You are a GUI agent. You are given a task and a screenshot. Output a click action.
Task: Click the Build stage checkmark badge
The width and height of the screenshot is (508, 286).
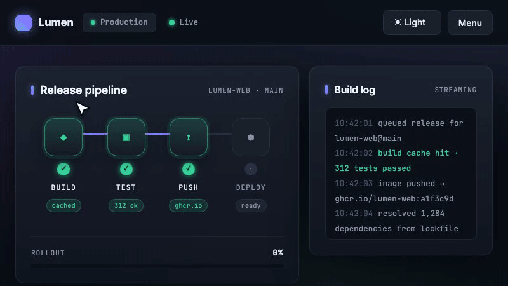tap(63, 169)
